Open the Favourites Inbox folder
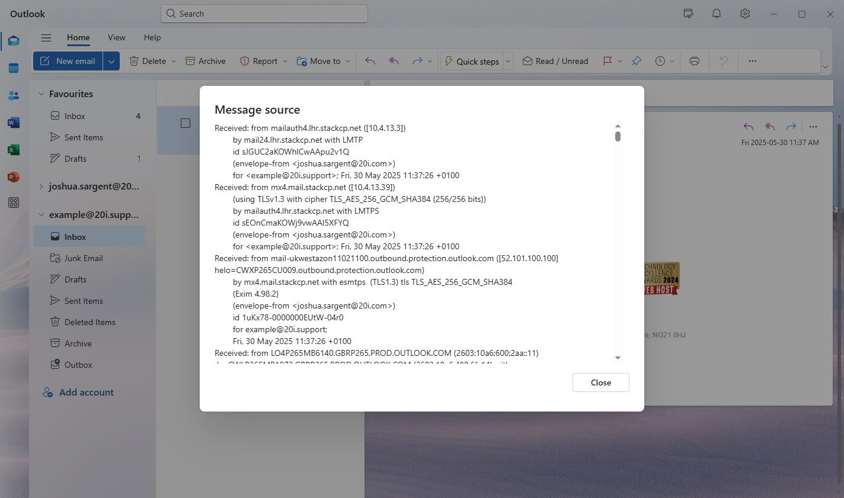 pos(90,116)
